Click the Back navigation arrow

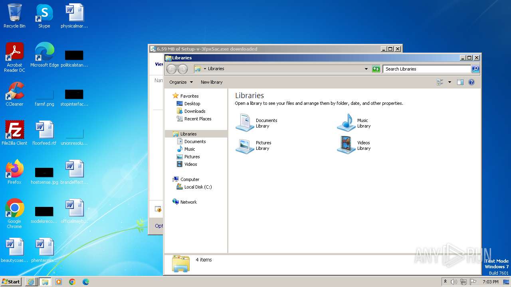point(171,69)
